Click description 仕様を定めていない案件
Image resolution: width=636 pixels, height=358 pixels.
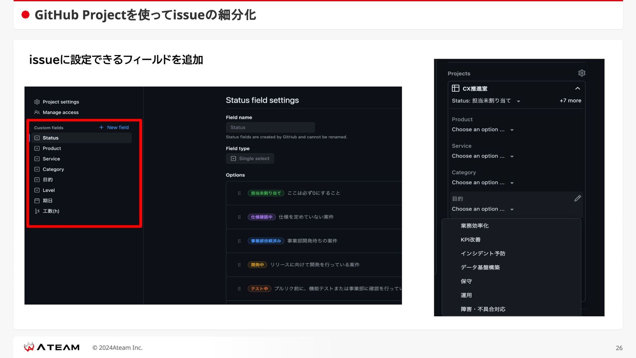(x=306, y=217)
